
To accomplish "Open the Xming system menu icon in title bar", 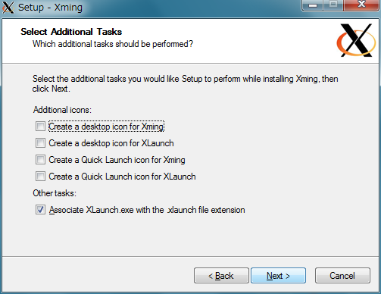I will [8, 8].
